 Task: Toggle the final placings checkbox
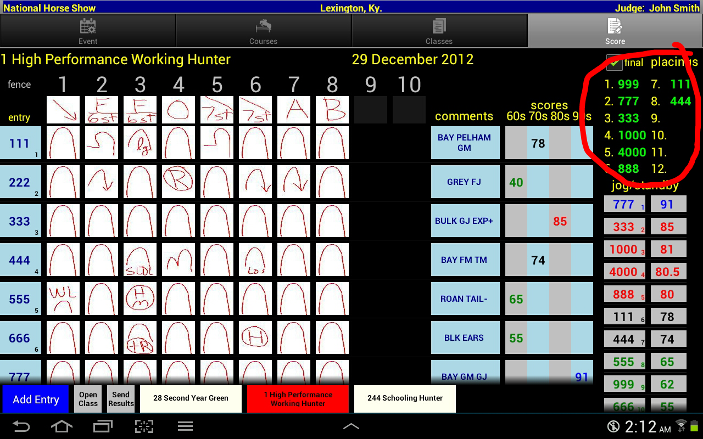615,63
